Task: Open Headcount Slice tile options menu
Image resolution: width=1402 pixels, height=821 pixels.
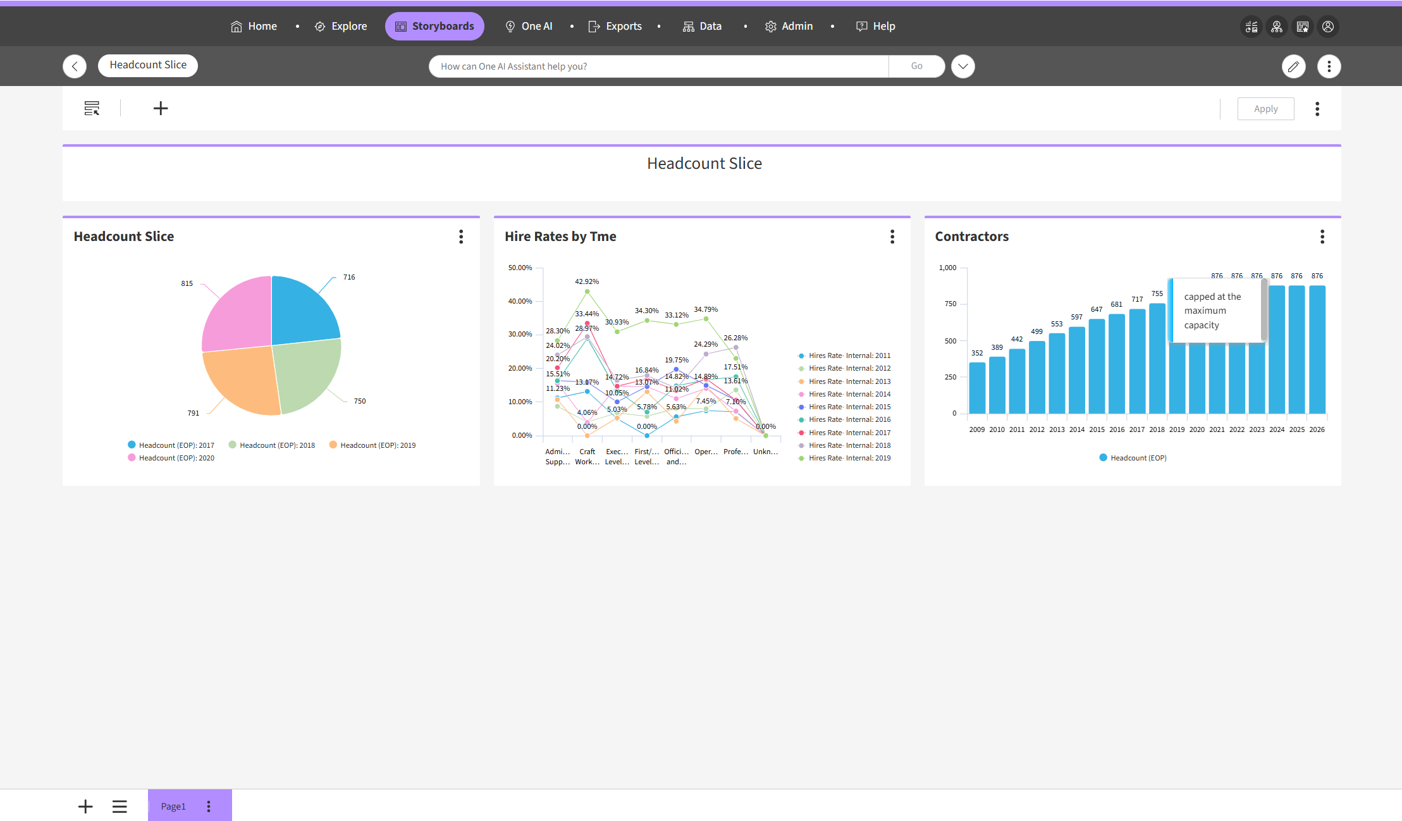Action: coord(461,237)
